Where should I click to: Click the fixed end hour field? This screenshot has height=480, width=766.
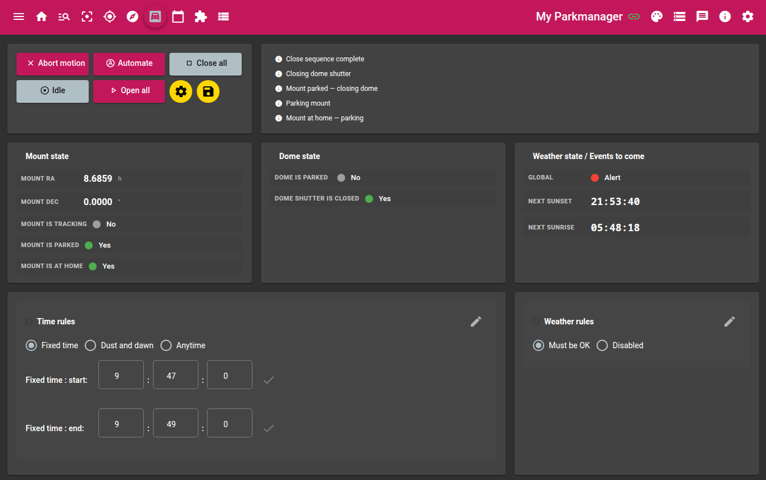tap(121, 423)
